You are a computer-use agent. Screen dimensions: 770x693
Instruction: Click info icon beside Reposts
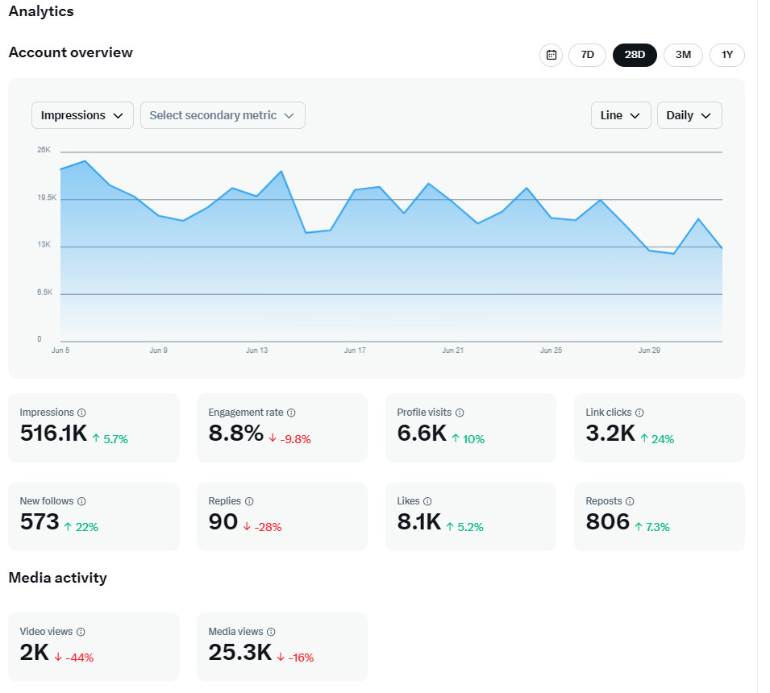[x=630, y=501]
